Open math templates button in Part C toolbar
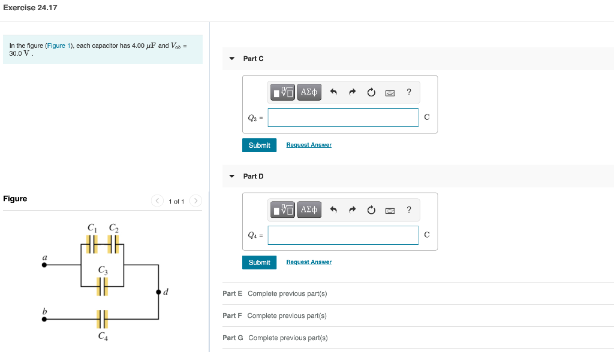The image size is (614, 352). click(282, 92)
